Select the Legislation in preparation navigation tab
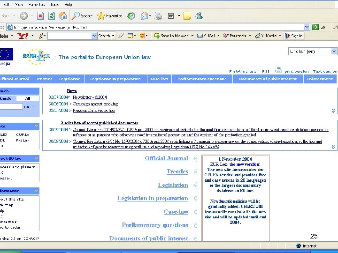338x253 pixels. pyautogui.click(x=115, y=79)
